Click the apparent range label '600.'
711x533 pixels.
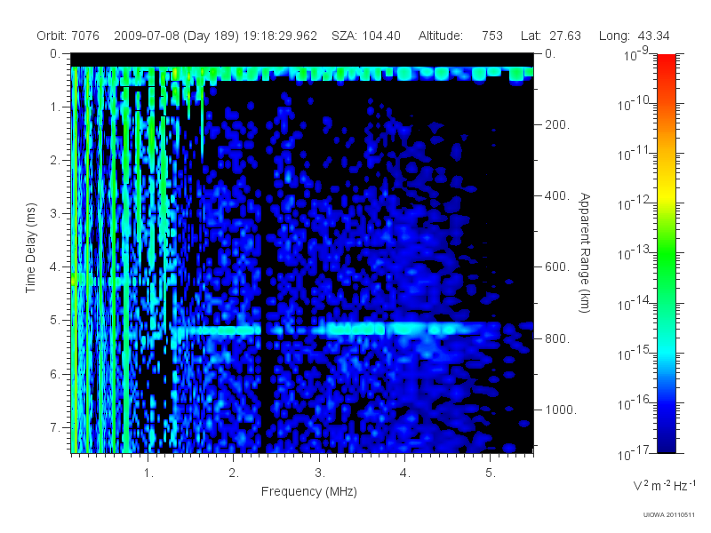(557, 267)
